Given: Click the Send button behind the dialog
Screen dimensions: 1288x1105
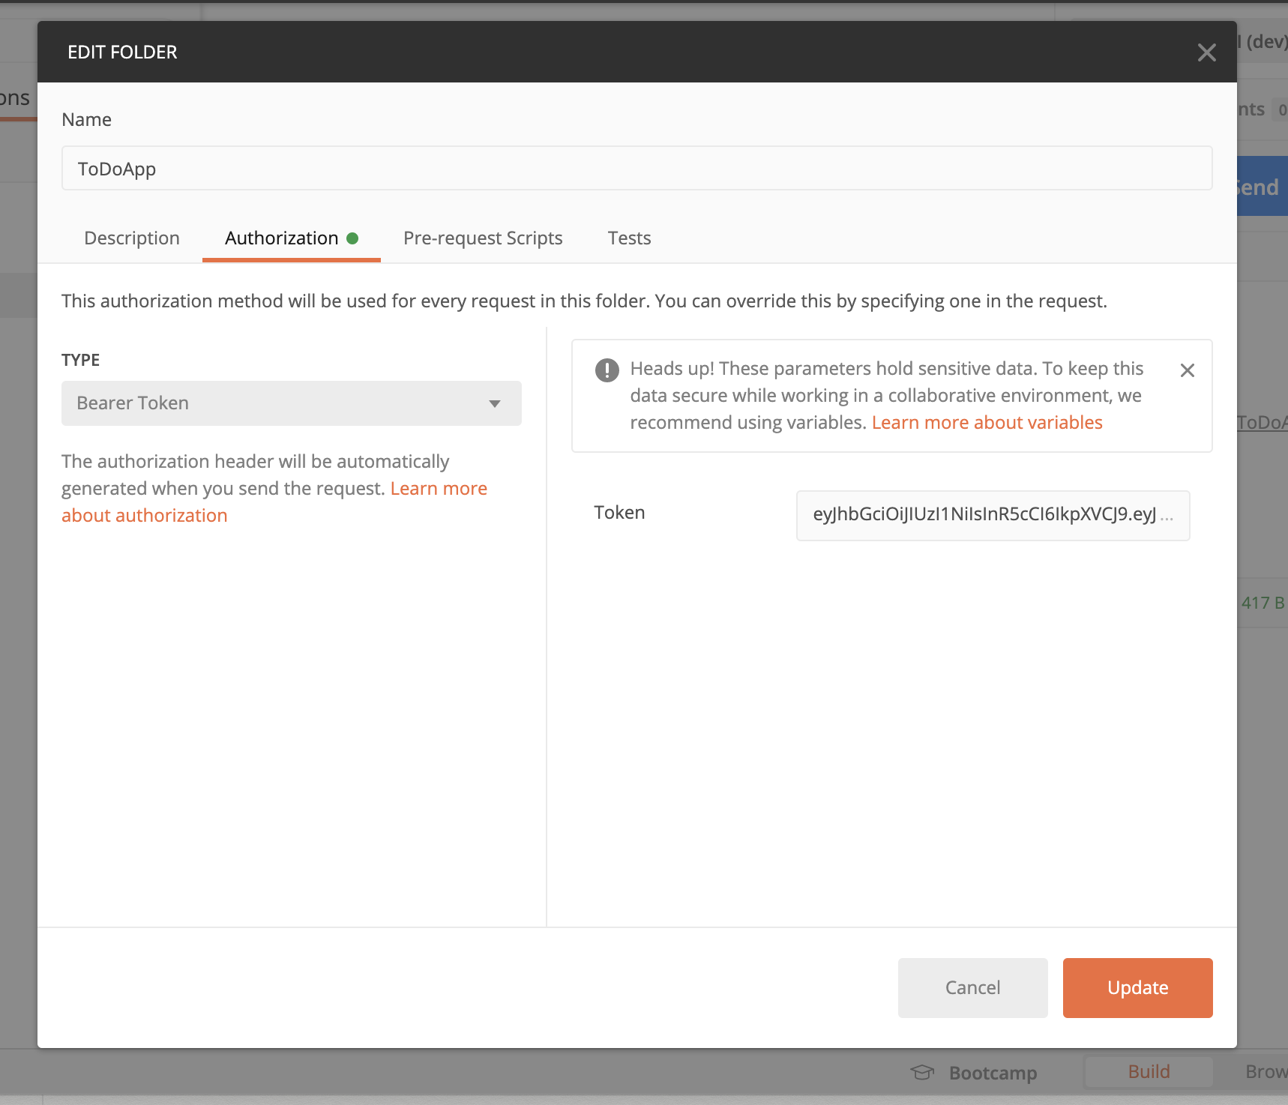Looking at the screenshot, I should (x=1262, y=187).
